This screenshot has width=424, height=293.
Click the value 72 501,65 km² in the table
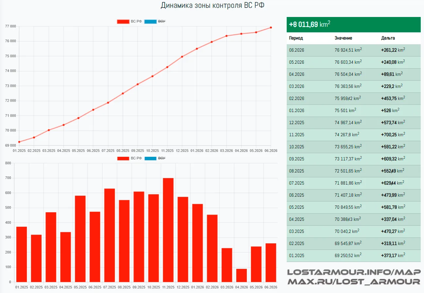[x=348, y=171]
